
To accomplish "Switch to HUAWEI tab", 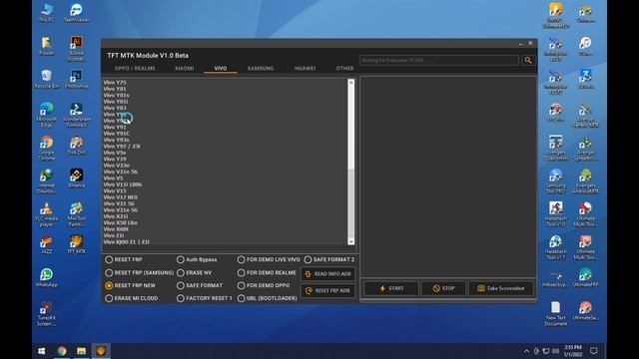I will (x=305, y=69).
